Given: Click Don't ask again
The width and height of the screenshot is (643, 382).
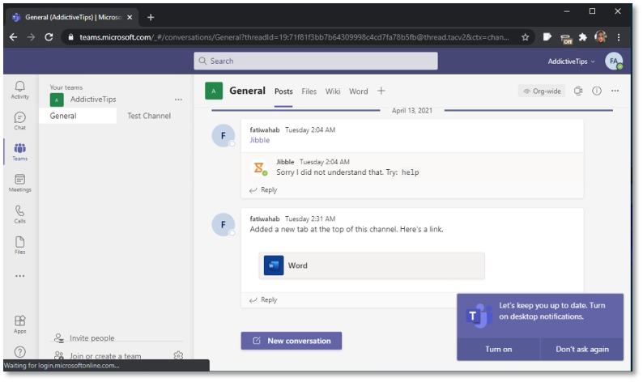Looking at the screenshot, I should (582, 349).
